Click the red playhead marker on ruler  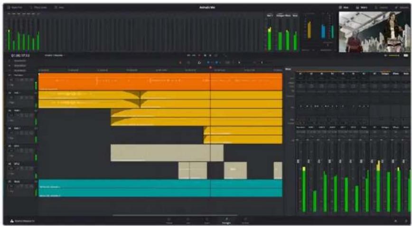point(210,67)
